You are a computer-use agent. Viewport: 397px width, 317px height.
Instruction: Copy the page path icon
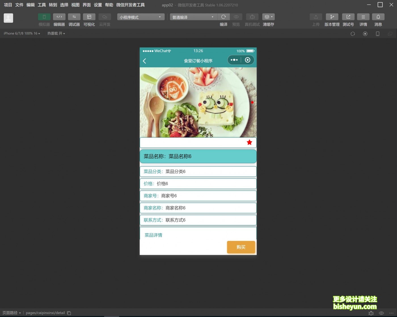(x=69, y=313)
